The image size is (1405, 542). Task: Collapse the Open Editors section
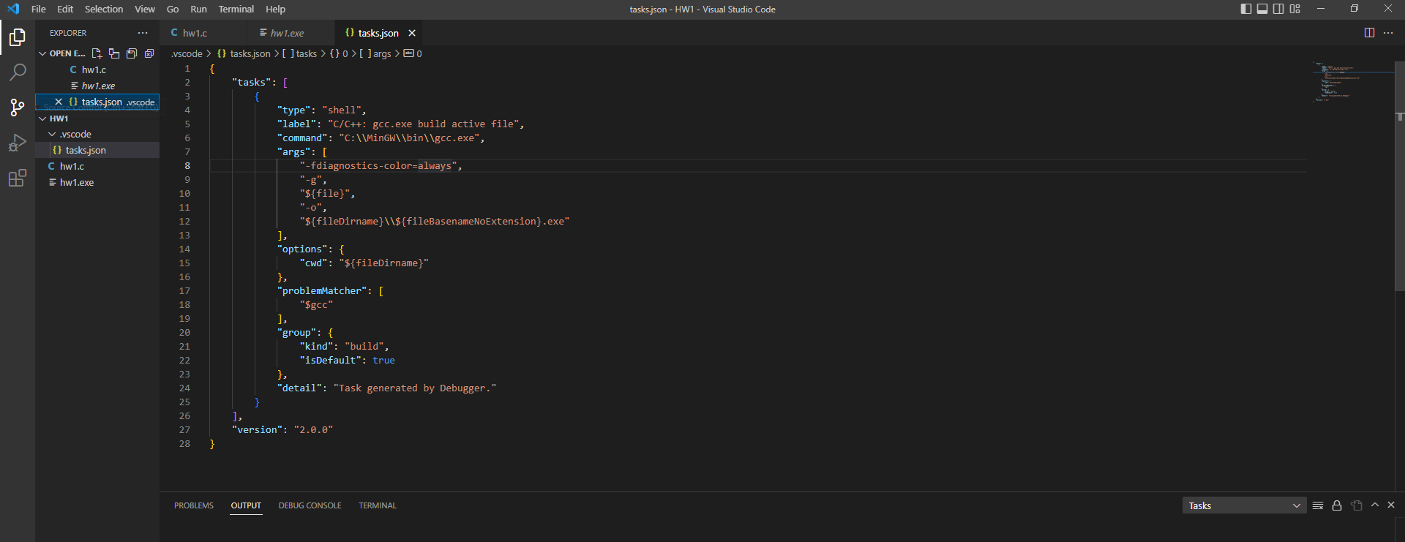(x=42, y=53)
